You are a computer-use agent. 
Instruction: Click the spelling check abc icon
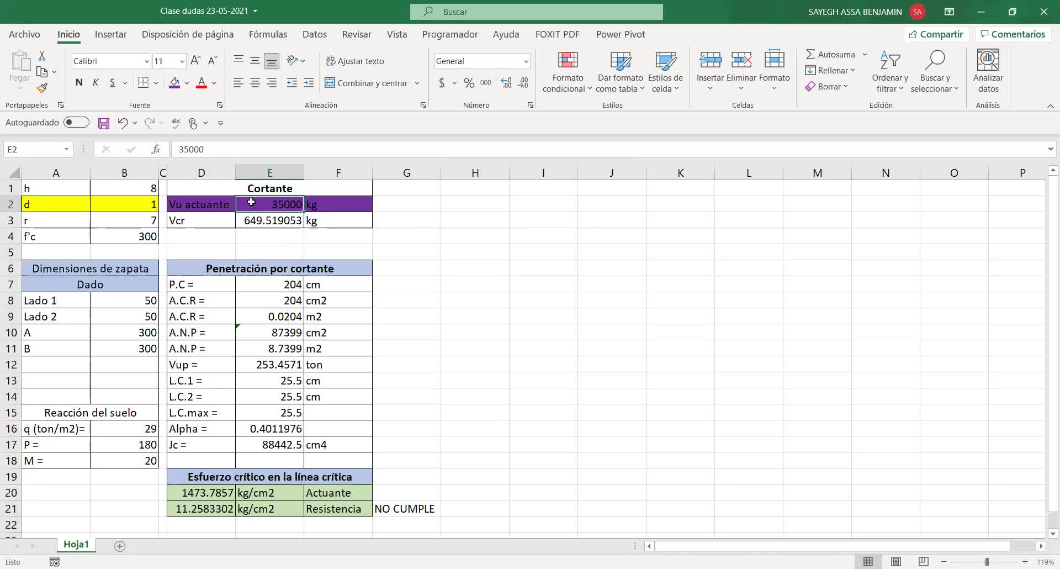coord(176,123)
